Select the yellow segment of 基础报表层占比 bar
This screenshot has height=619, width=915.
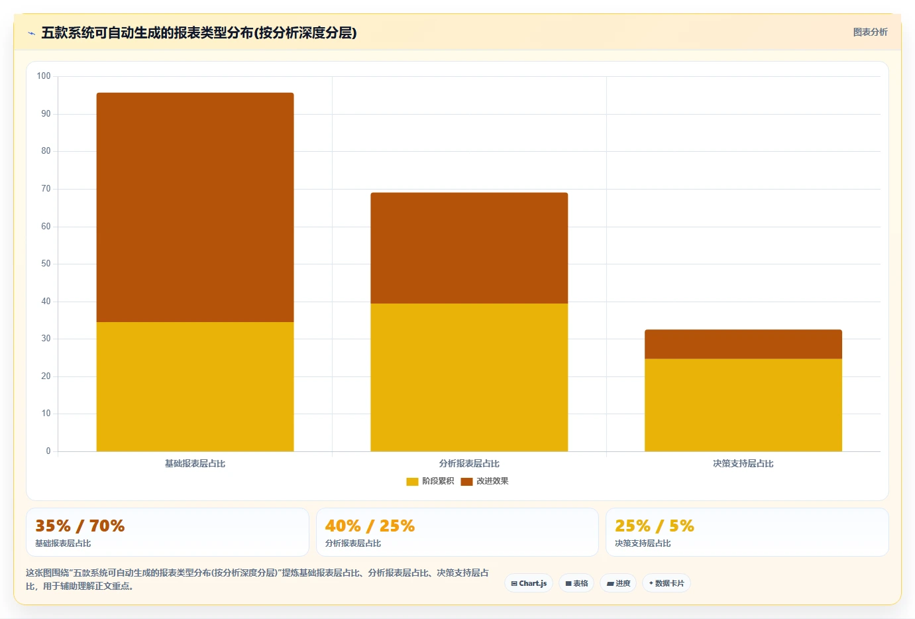click(195, 387)
